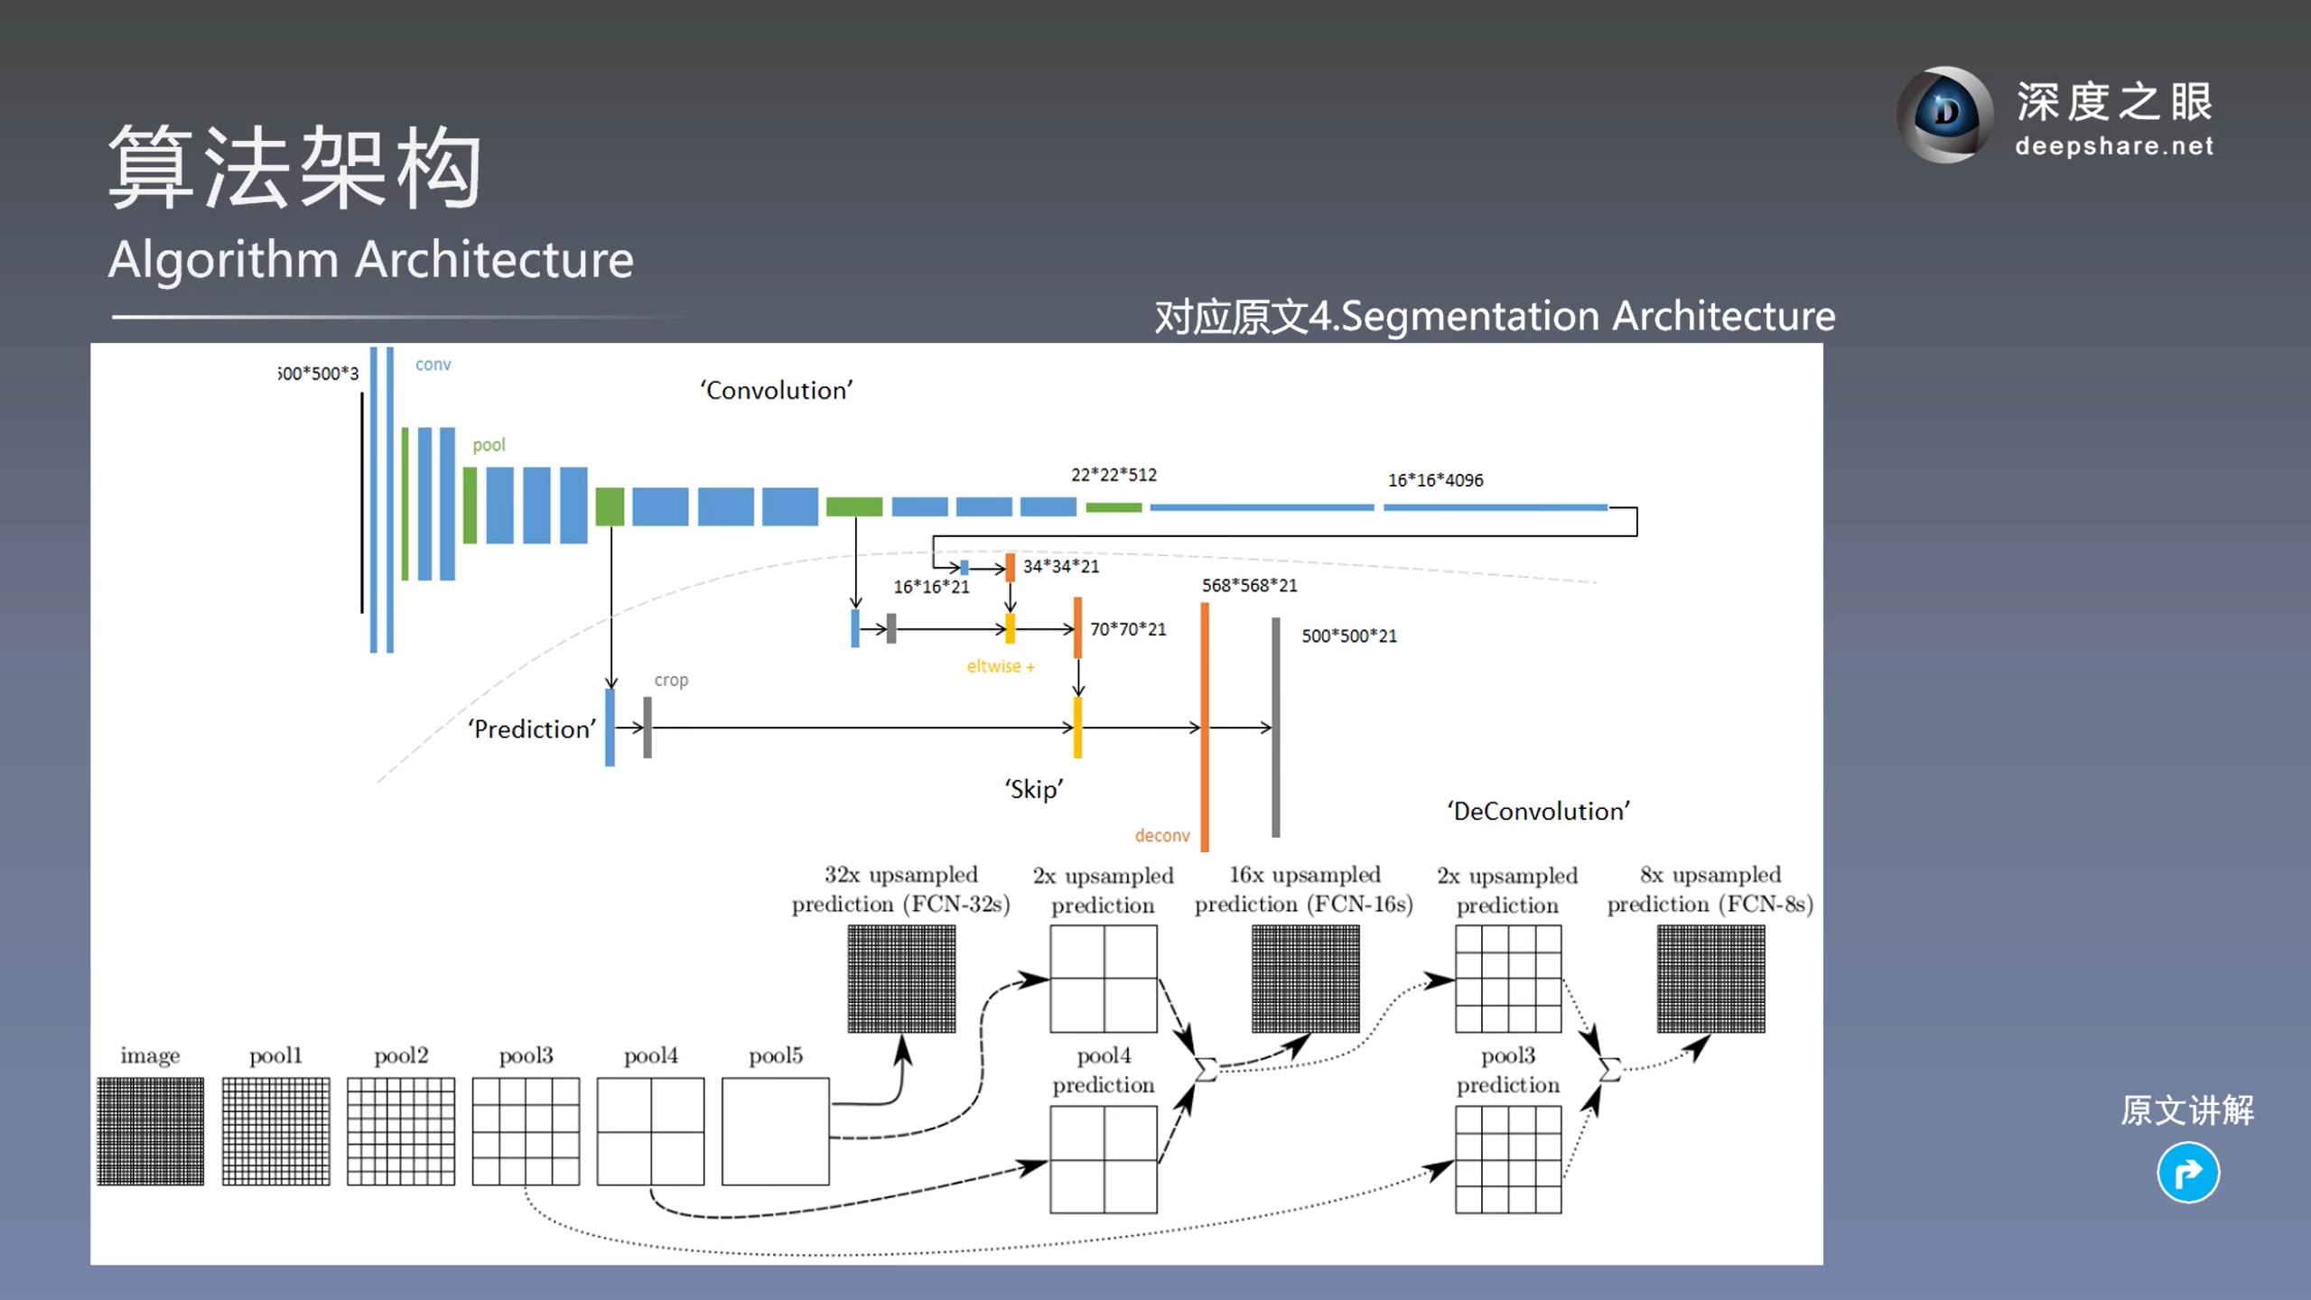
Task: Click the FCN-8s upsampled prediction grid
Action: [x=1710, y=979]
